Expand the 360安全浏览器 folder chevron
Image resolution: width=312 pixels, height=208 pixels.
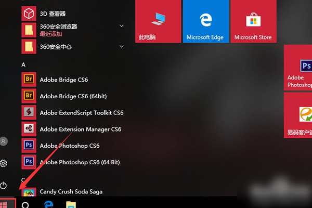(x=122, y=25)
